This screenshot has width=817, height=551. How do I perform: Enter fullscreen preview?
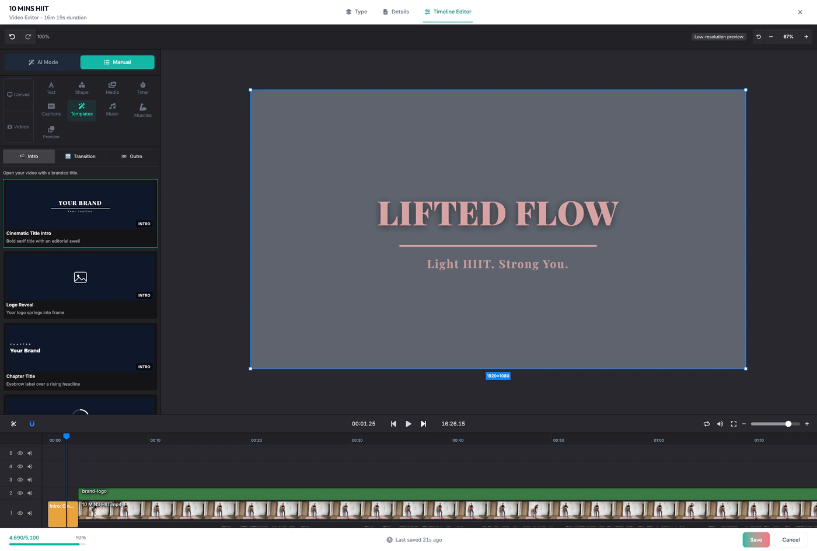tap(734, 424)
